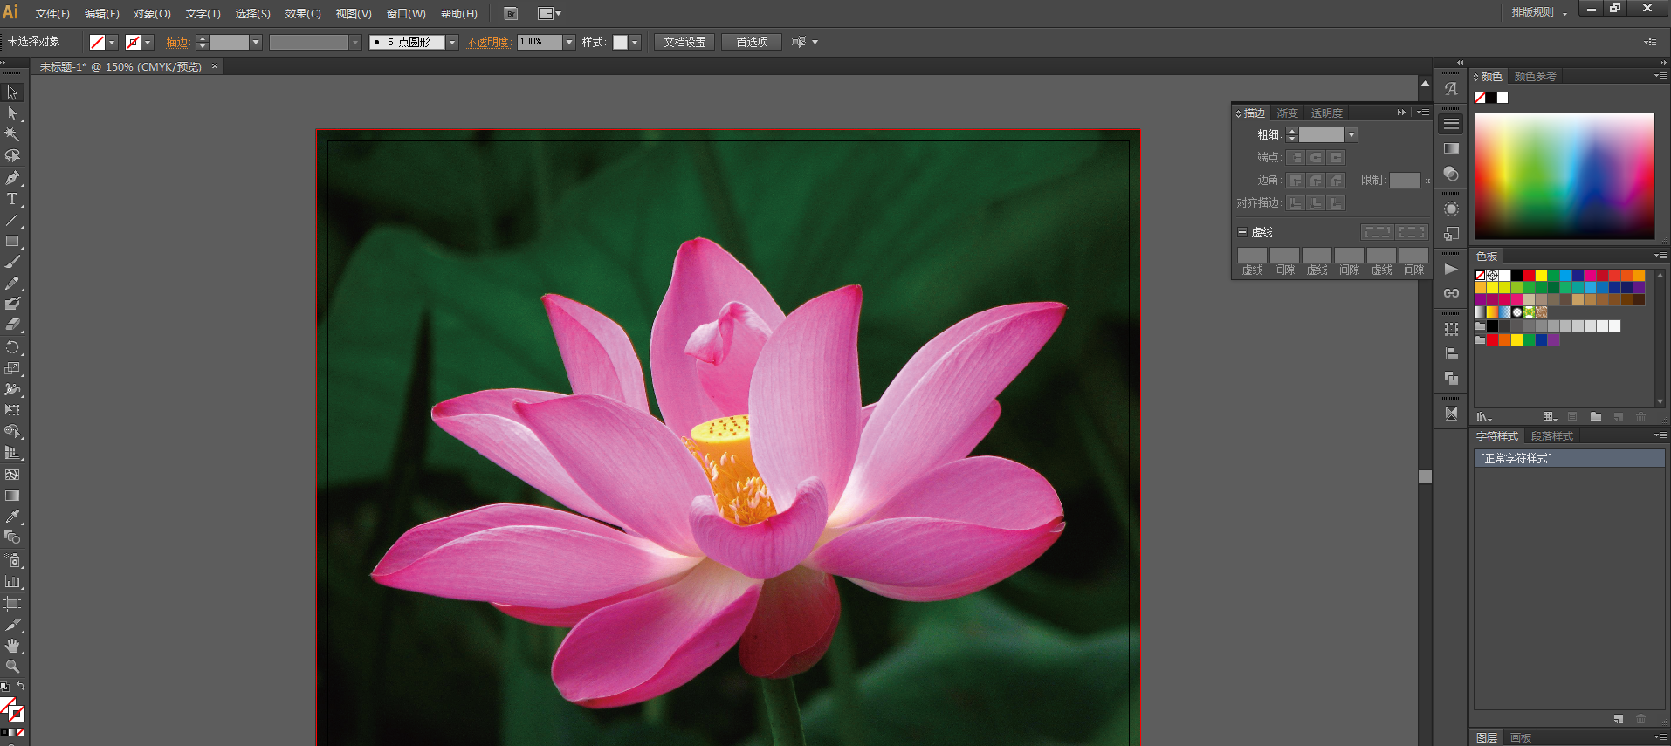Open the Actions panel play icon
Image resolution: width=1671 pixels, height=746 pixels.
1451,269
